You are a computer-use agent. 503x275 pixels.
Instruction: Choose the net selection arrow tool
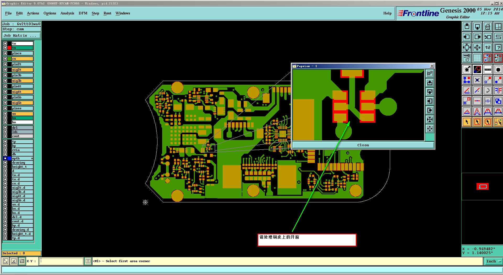pos(498,122)
